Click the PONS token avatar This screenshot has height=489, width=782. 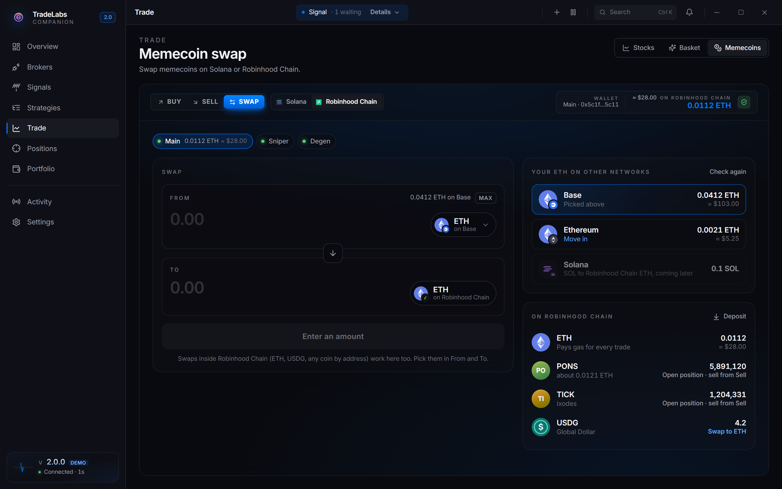coord(541,371)
